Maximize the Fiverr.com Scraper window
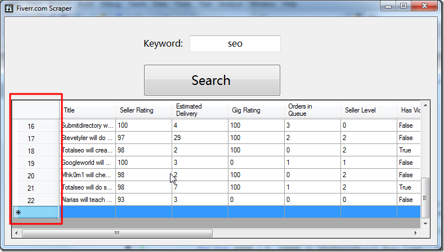The image size is (444, 252). pyautogui.click(x=403, y=6)
